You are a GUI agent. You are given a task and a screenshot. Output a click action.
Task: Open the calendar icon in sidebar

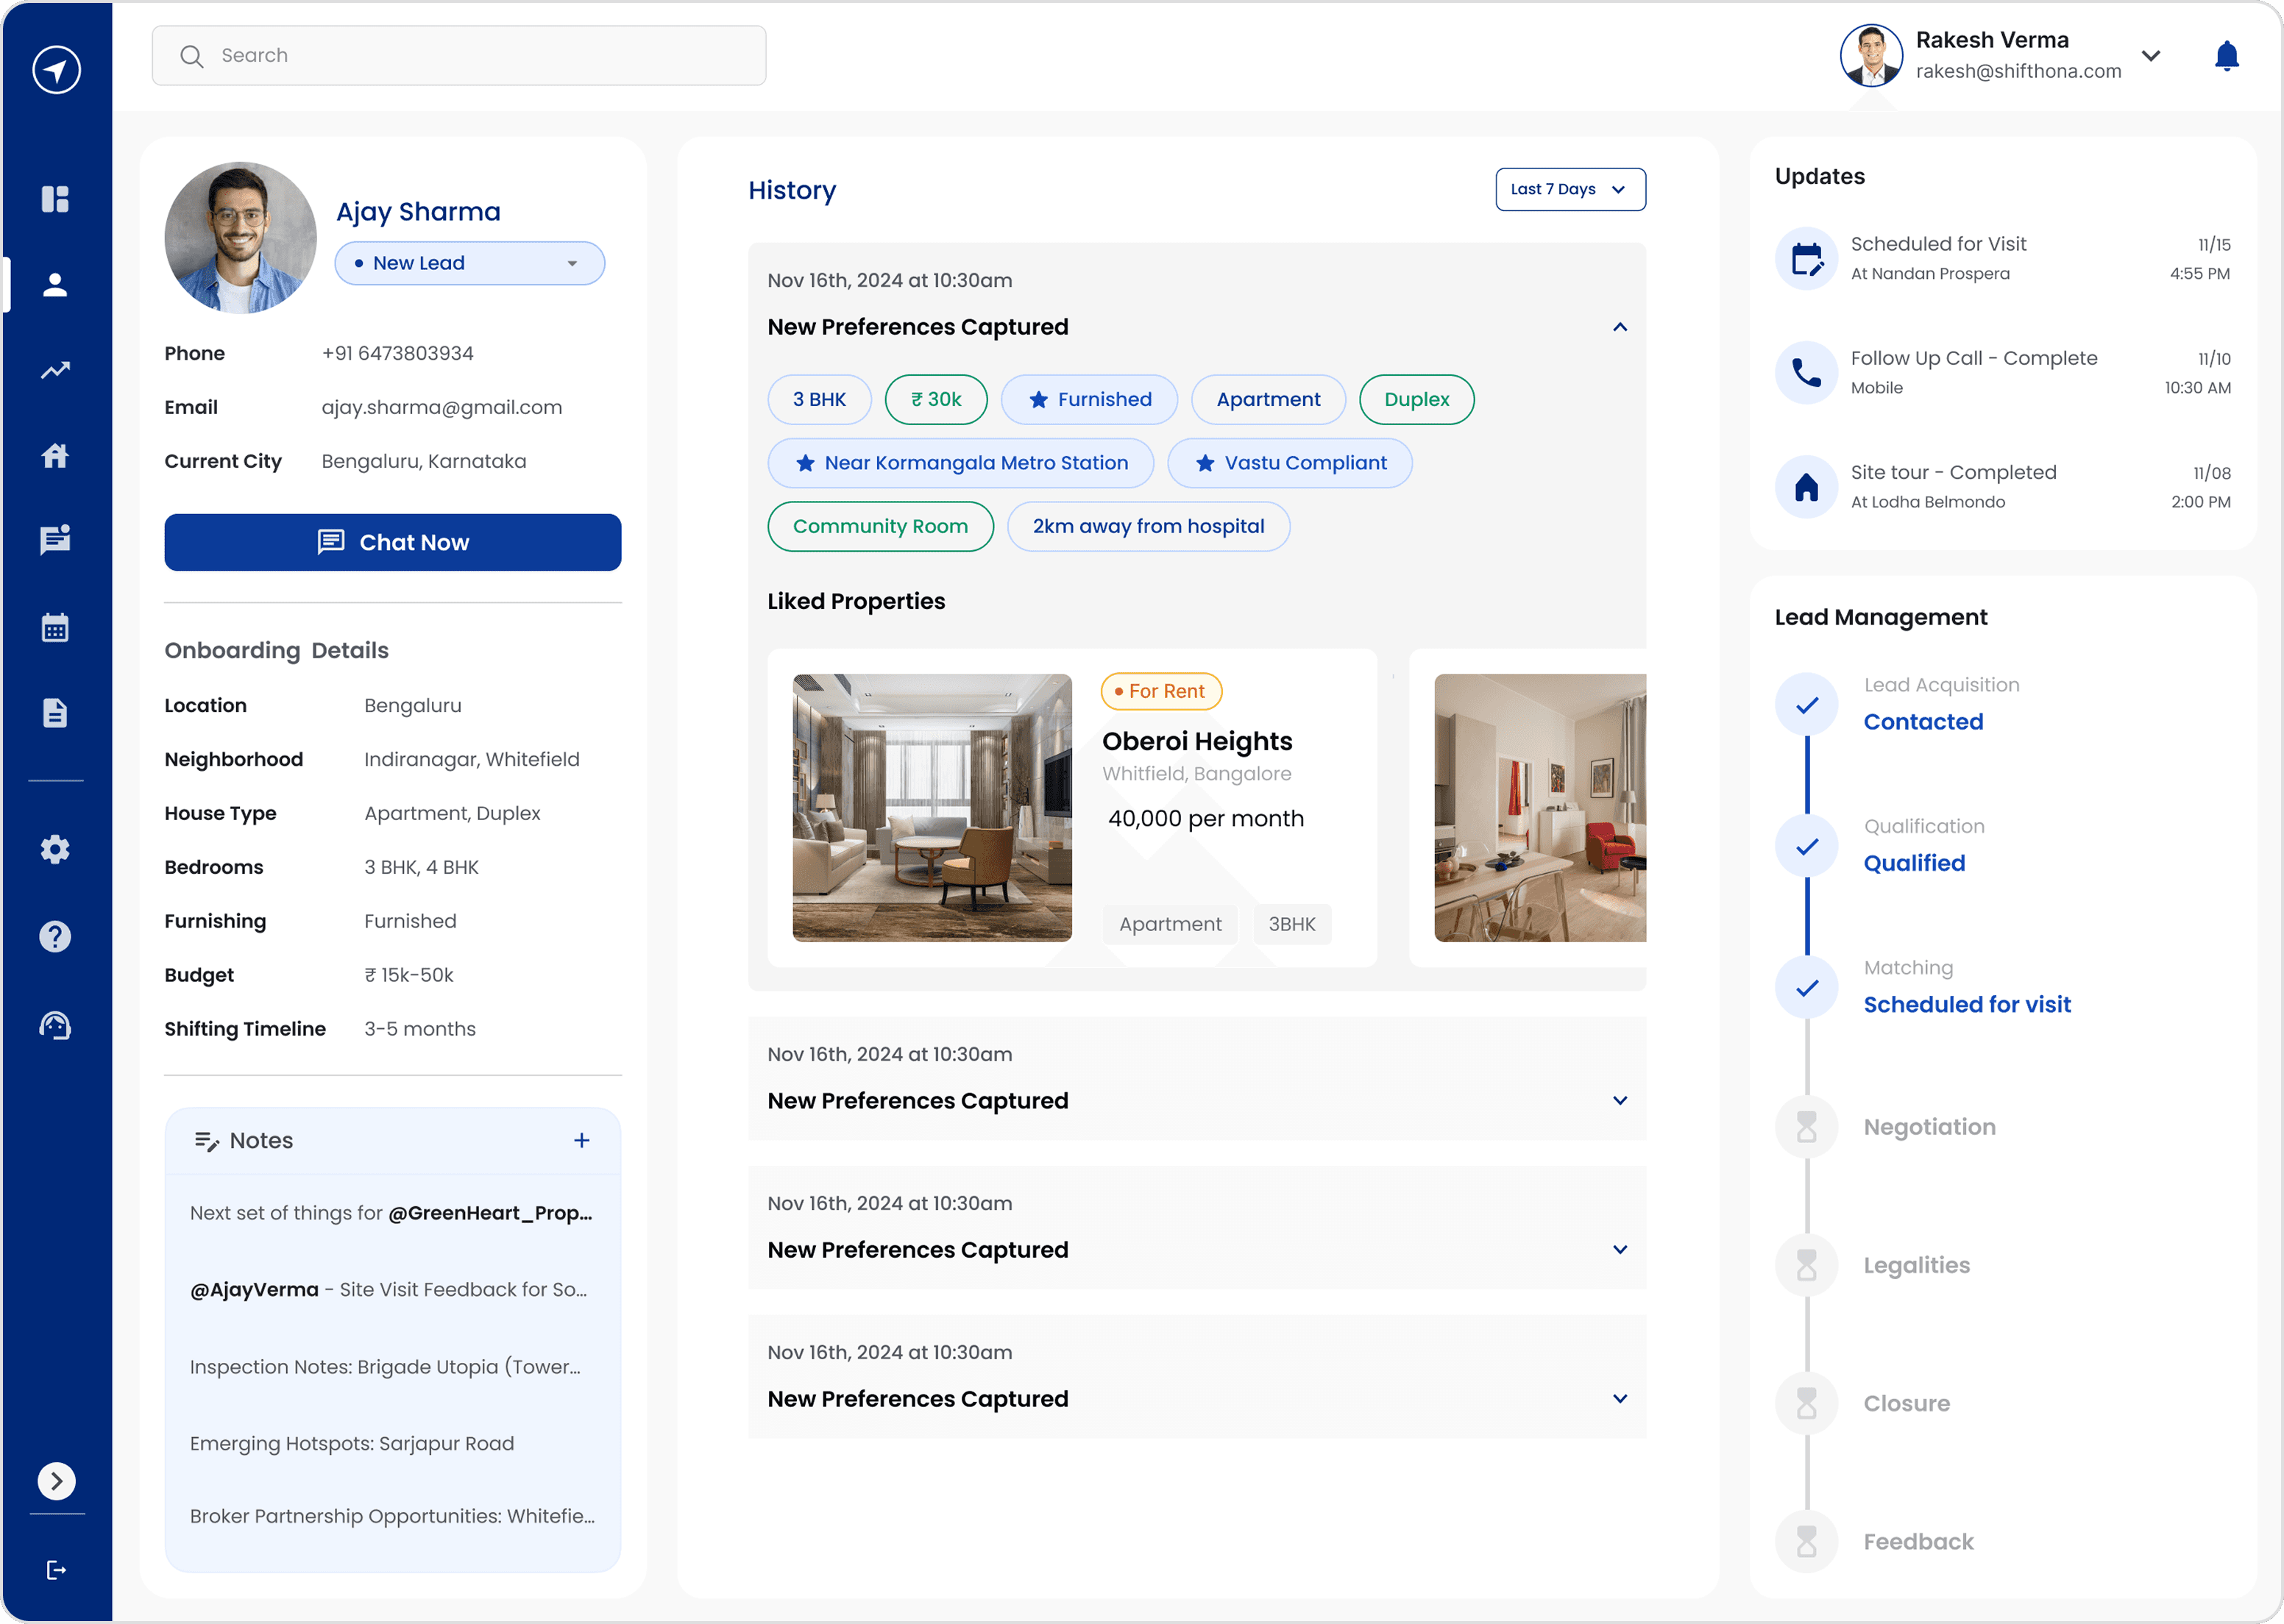coord(55,628)
